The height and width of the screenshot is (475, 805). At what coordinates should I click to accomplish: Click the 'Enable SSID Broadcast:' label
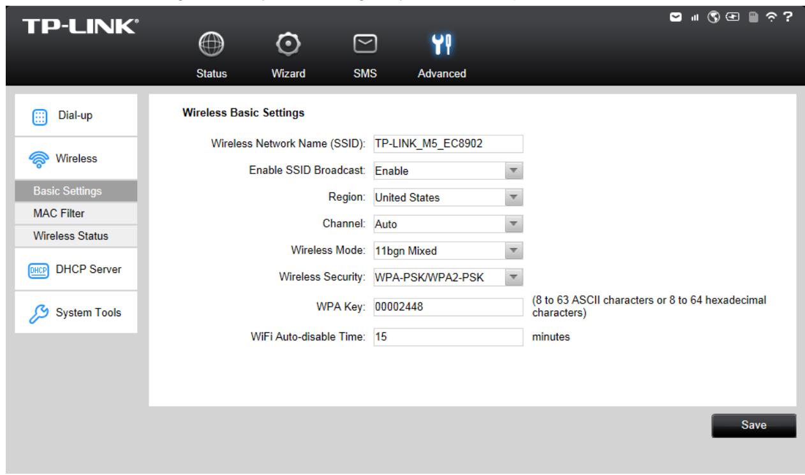tap(308, 171)
